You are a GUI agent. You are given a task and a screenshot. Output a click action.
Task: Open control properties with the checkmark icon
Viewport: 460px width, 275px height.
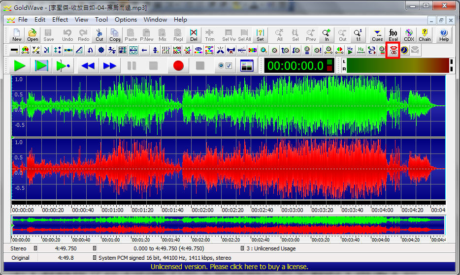coord(225,66)
